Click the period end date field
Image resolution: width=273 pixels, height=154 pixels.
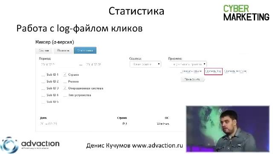103,65
